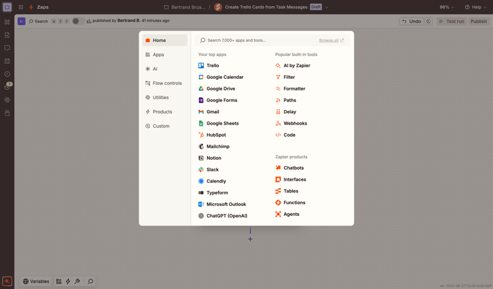Open the AI copilot sparkle icon
This screenshot has height=289, width=493.
(7, 281)
